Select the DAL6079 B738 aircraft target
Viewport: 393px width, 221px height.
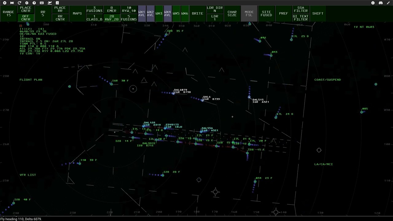(173, 93)
